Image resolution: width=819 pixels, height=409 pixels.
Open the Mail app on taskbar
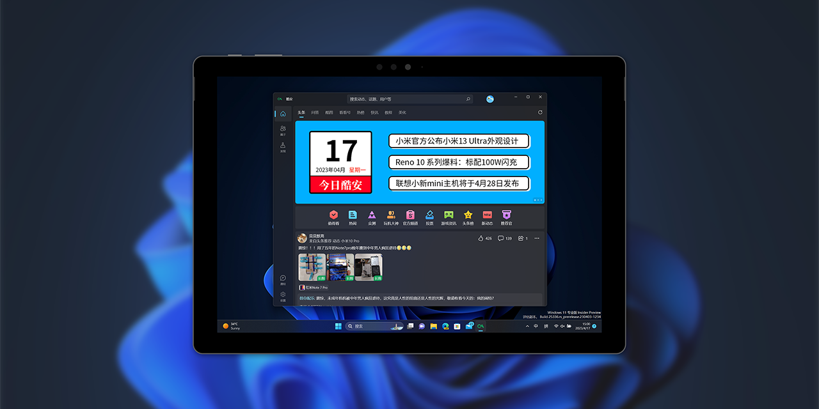[x=469, y=326]
